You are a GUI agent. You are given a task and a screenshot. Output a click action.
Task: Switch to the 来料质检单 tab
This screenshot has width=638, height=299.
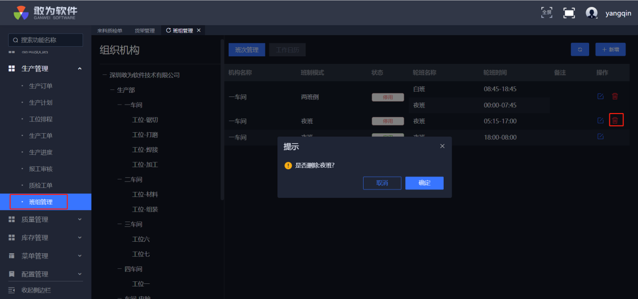click(x=110, y=31)
